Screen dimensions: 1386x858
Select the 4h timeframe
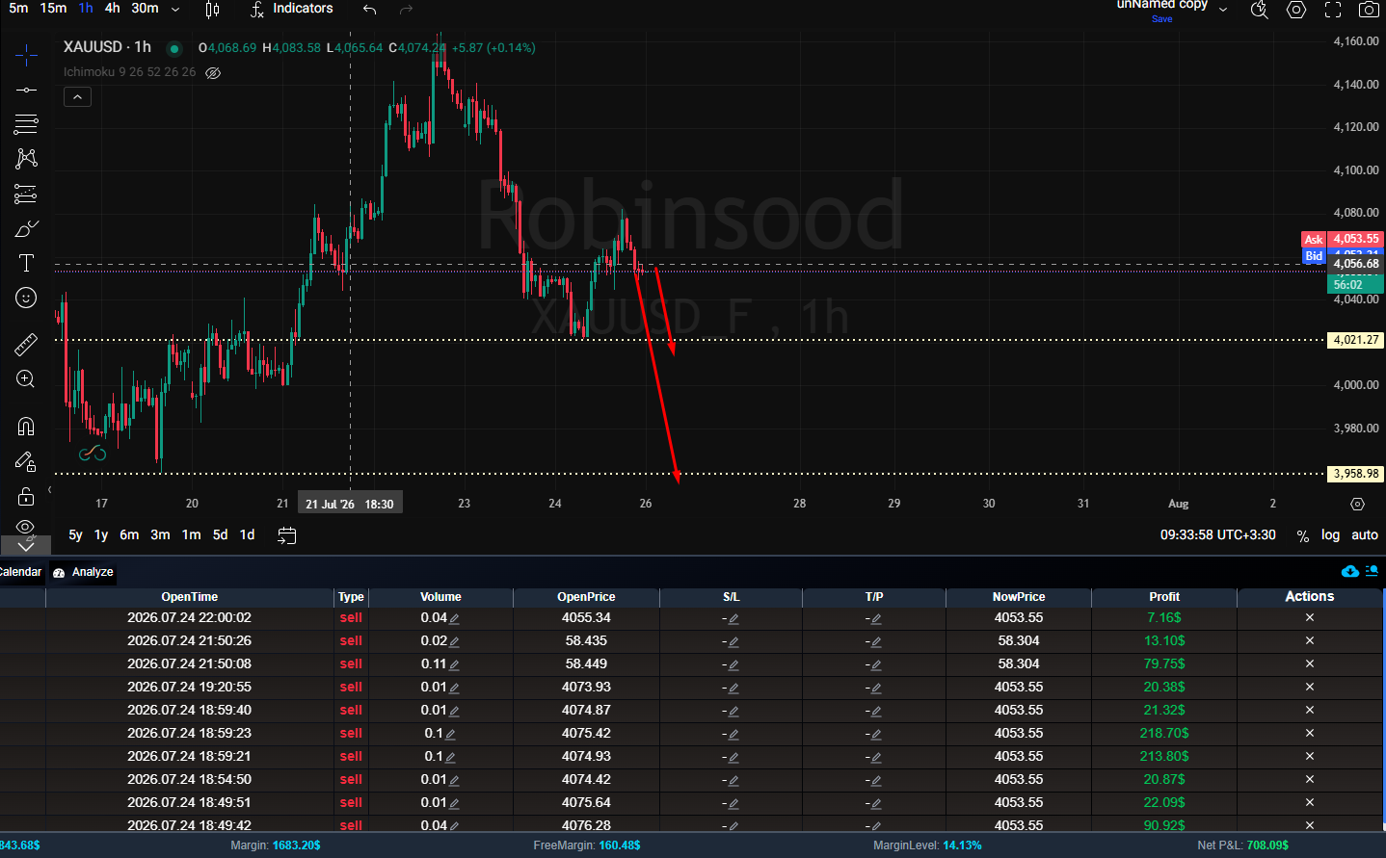(113, 8)
